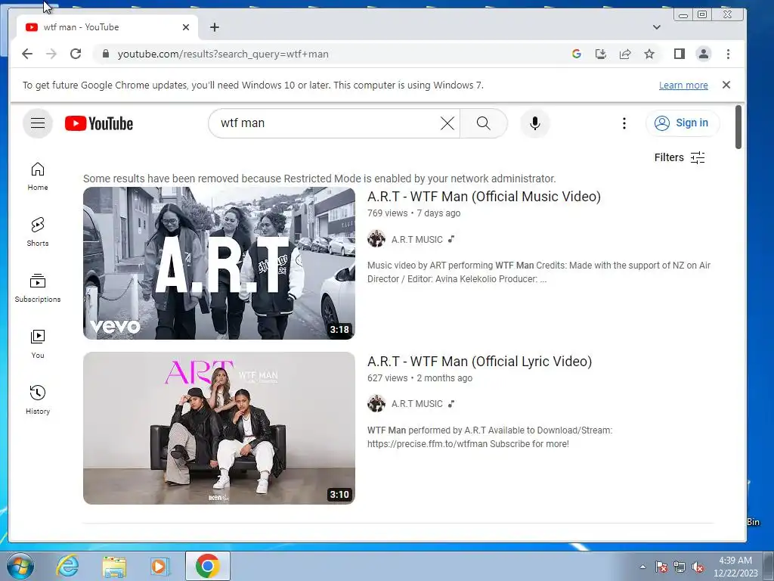Click the Learn more link
Viewport: 774px width, 581px height.
[683, 85]
